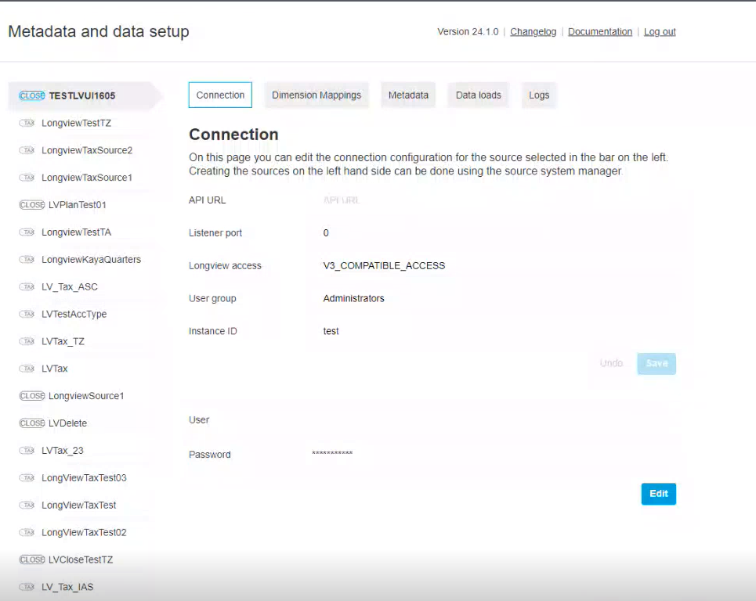The image size is (756, 601).
Task: Open the Documentation link
Action: tap(599, 32)
